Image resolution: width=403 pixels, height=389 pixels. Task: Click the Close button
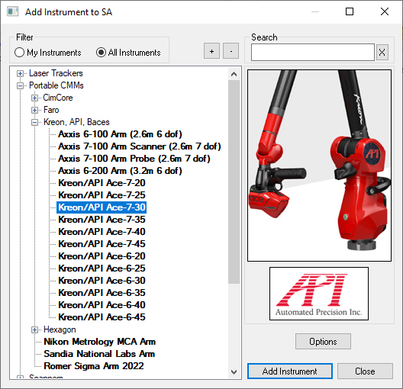click(x=365, y=371)
